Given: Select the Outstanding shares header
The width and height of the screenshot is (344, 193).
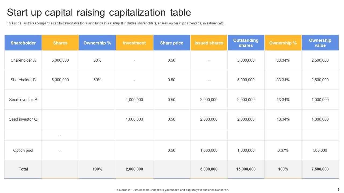Looking at the screenshot, I should [x=246, y=43].
